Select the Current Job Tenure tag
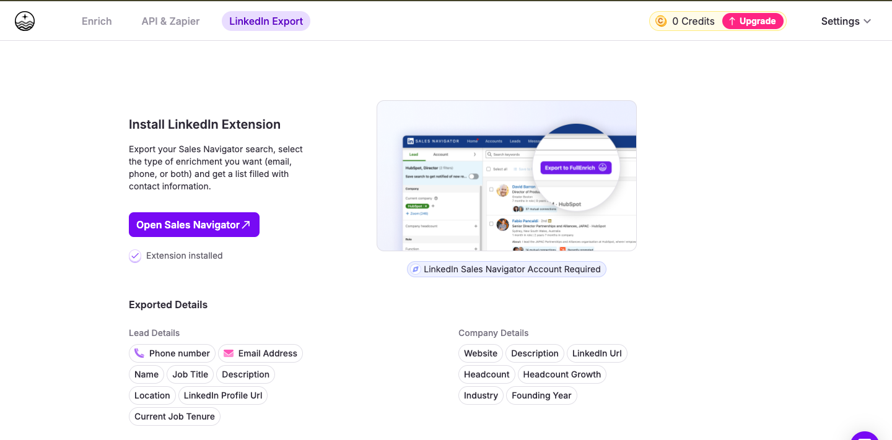The width and height of the screenshot is (892, 440). pos(175,416)
